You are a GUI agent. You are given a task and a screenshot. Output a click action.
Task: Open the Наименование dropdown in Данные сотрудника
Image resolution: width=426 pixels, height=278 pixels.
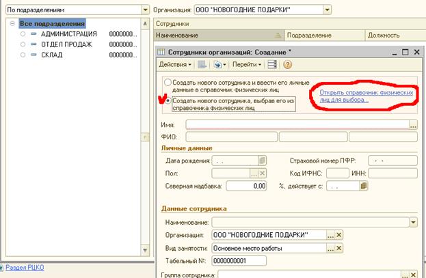coord(413,223)
